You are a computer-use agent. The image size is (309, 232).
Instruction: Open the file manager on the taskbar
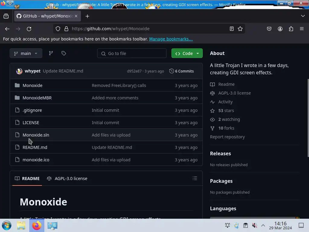click(x=21, y=225)
